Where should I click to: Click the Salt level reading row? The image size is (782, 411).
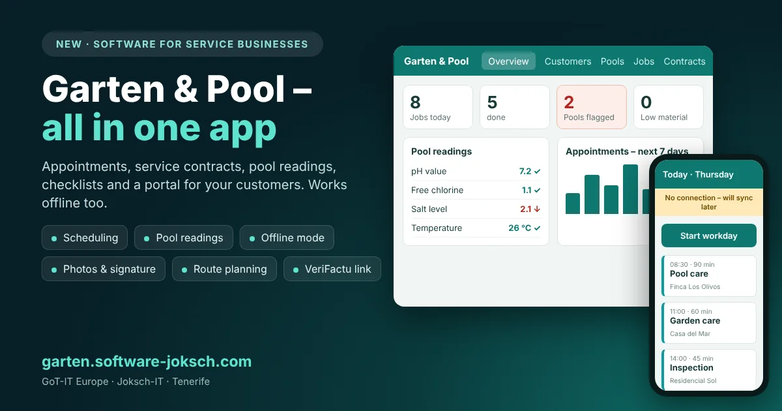(x=476, y=209)
